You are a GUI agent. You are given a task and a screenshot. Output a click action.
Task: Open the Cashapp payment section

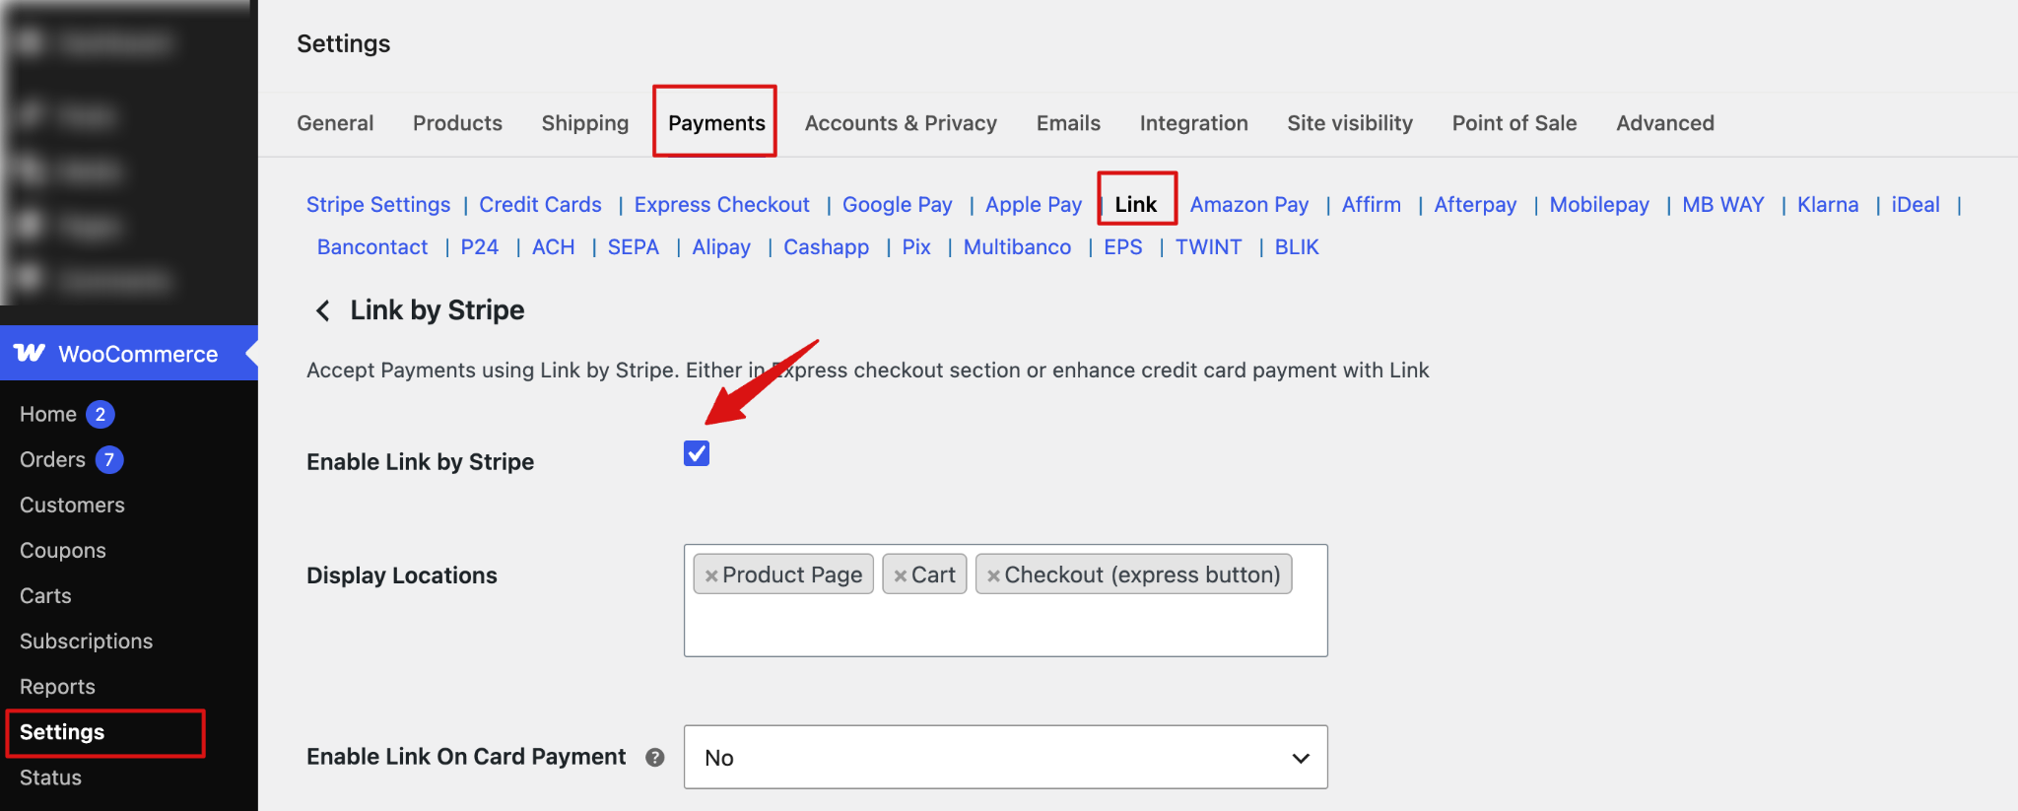(x=826, y=247)
